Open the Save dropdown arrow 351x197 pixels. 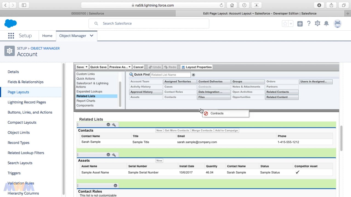tap(86, 67)
